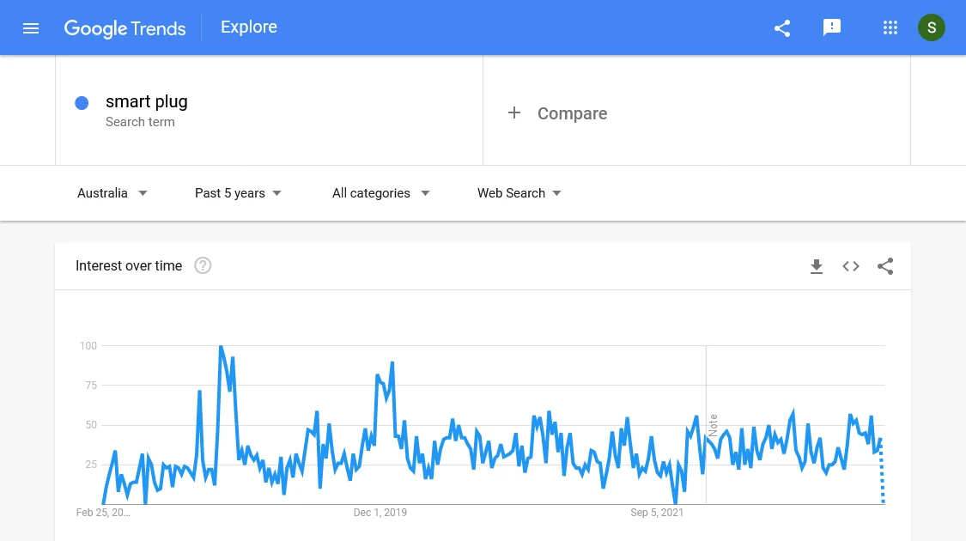Show help for Interest over time
The image size is (966, 541).
tap(203, 265)
